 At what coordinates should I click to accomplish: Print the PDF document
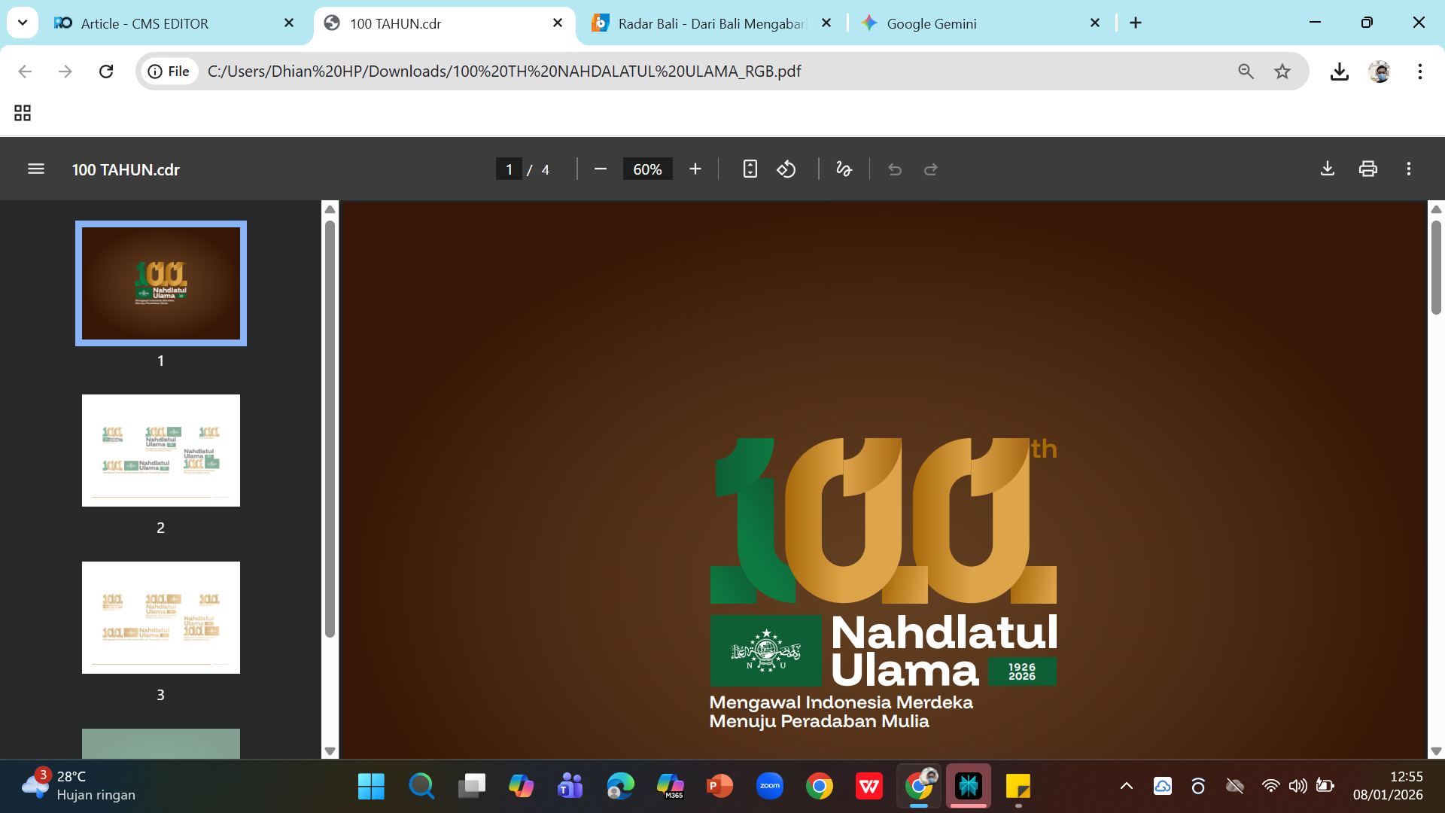pyautogui.click(x=1368, y=169)
